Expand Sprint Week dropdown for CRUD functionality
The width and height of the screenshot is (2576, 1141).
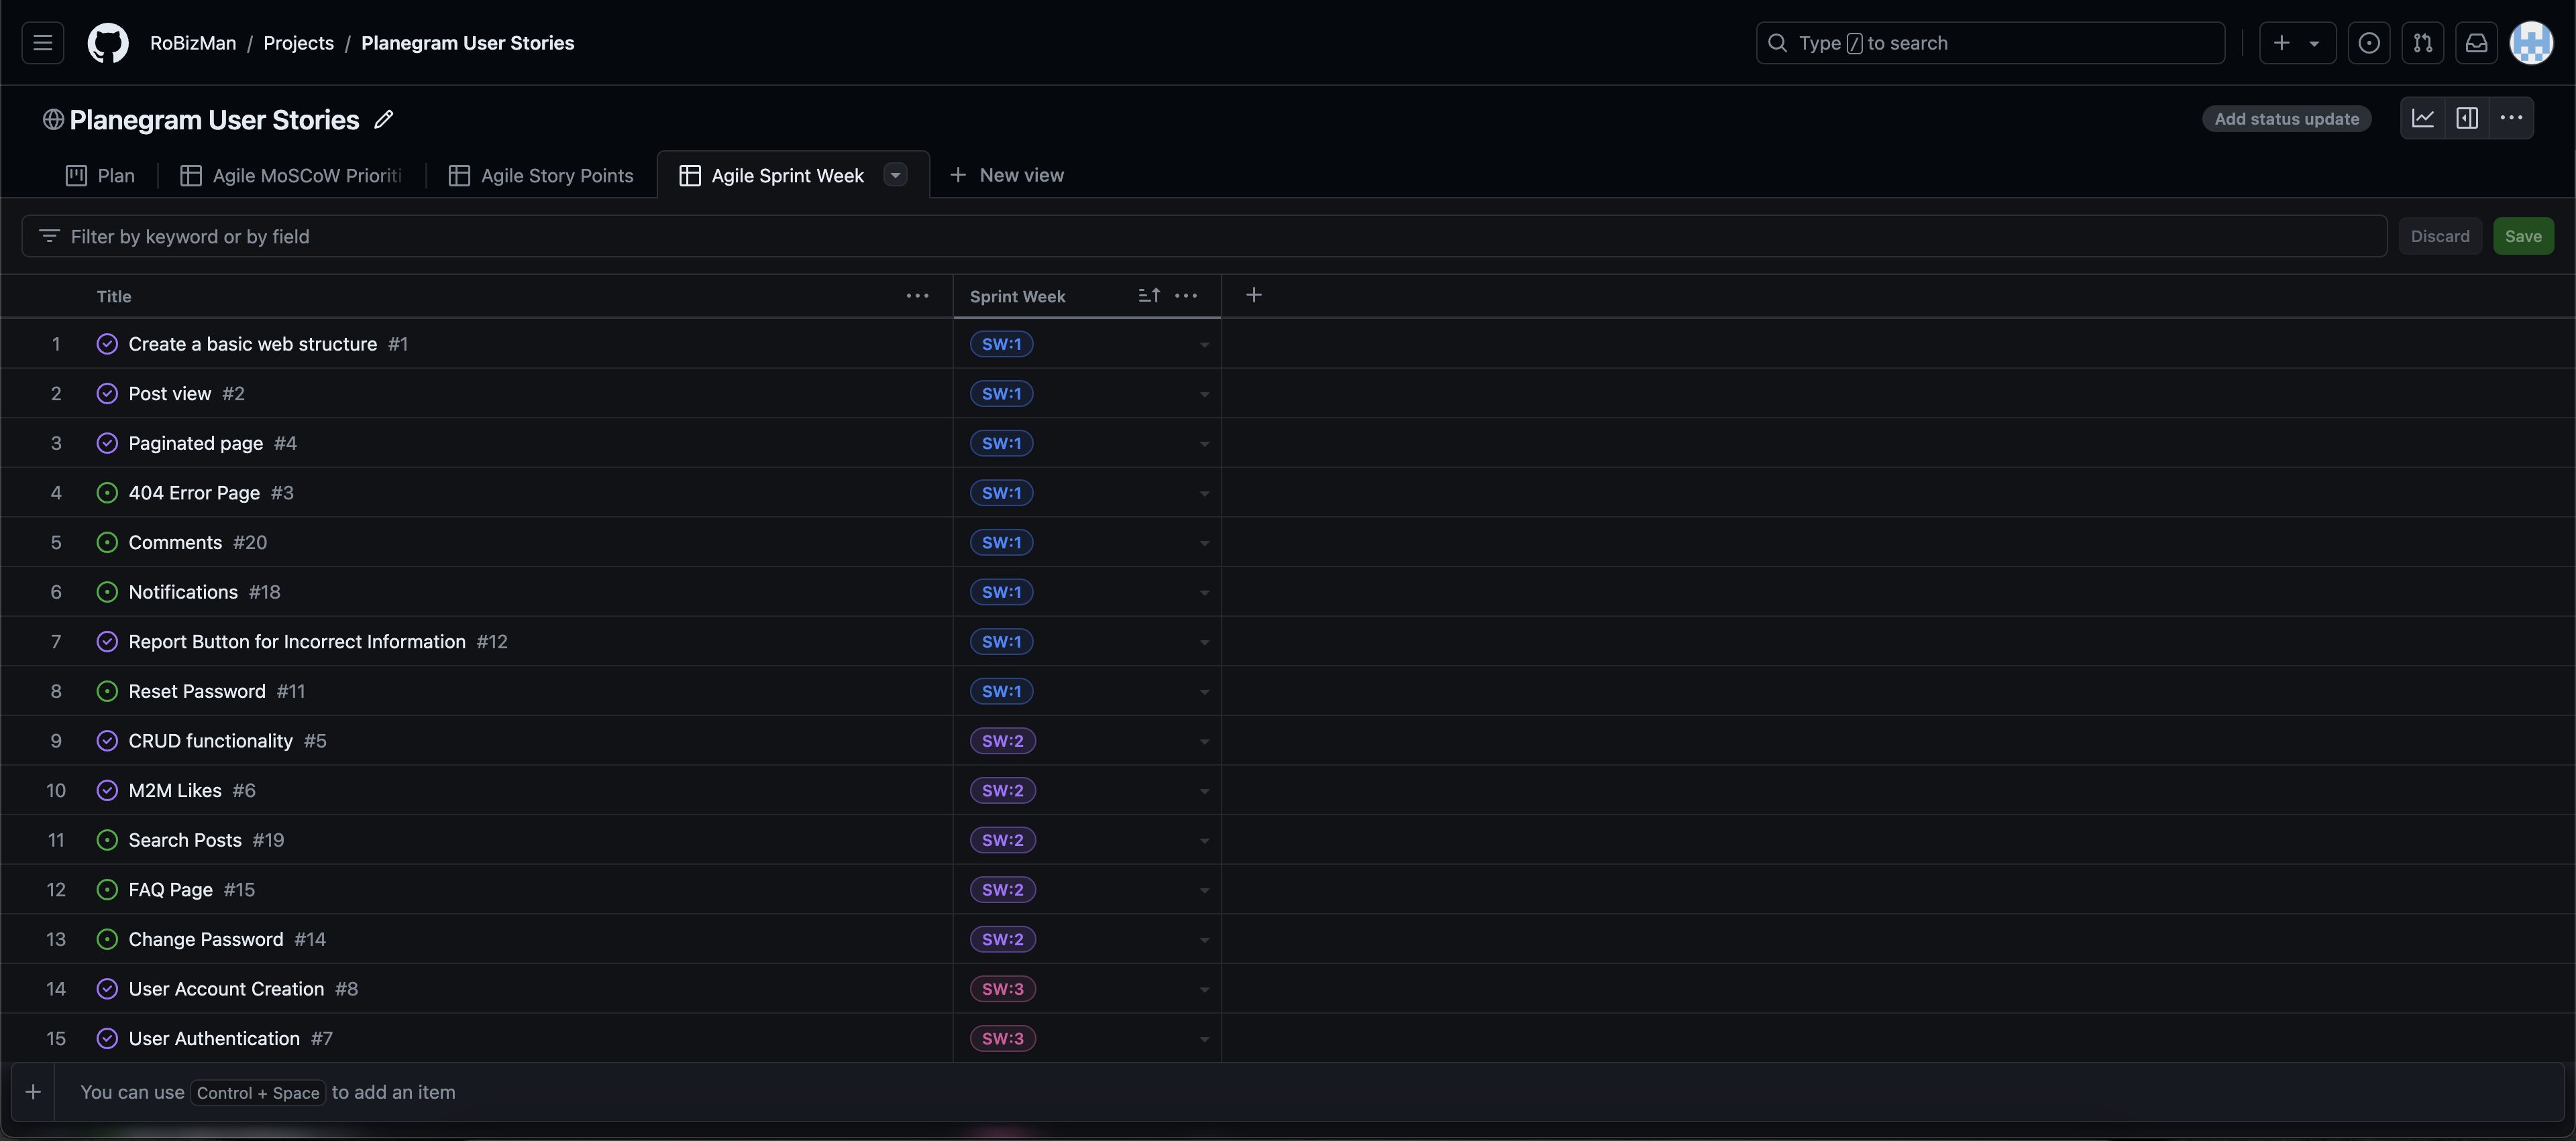1204,741
